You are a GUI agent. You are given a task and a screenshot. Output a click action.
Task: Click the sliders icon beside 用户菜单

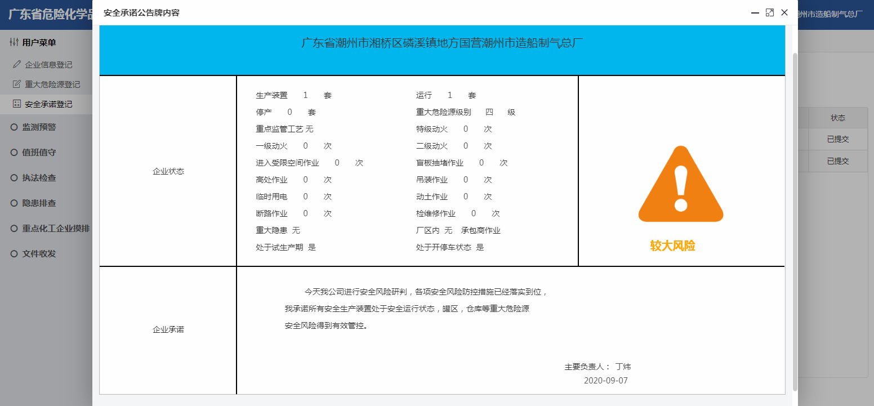tap(14, 42)
